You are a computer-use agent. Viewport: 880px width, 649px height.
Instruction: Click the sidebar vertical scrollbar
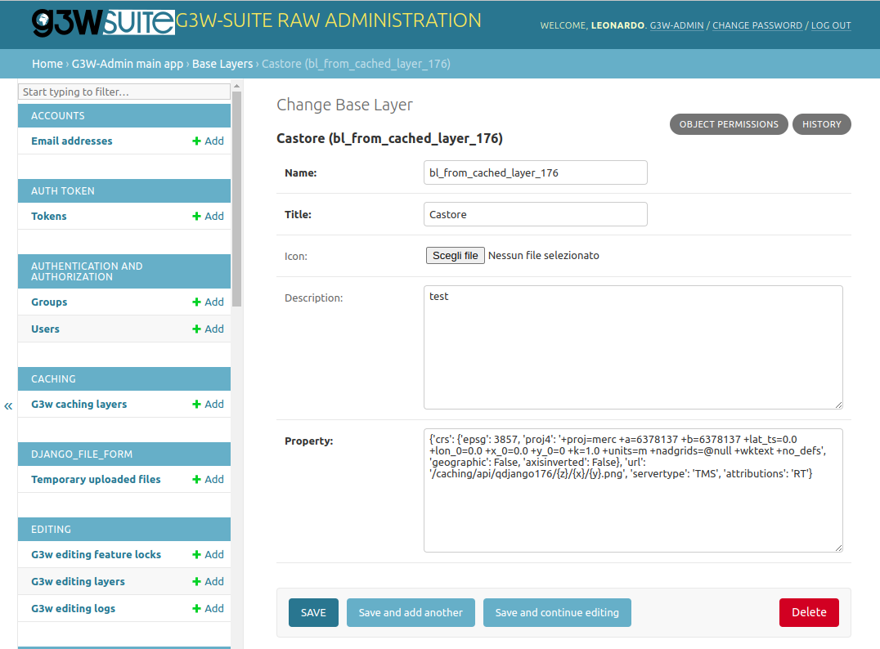(x=237, y=199)
